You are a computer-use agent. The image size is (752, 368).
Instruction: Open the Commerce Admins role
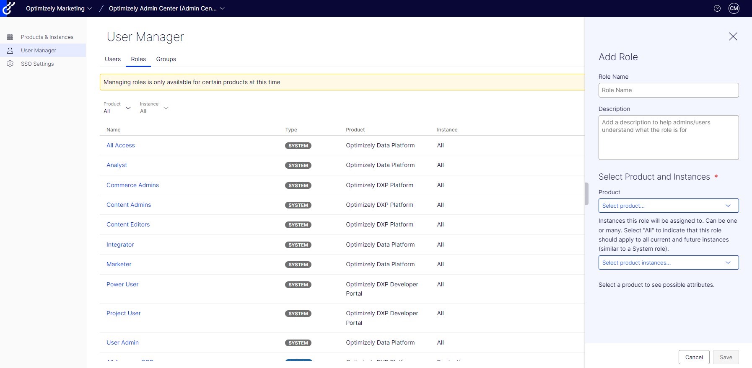click(x=132, y=185)
